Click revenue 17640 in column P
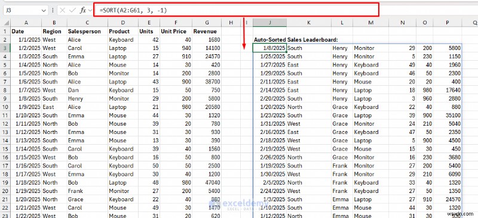This screenshot has height=218, width=478. point(447,91)
